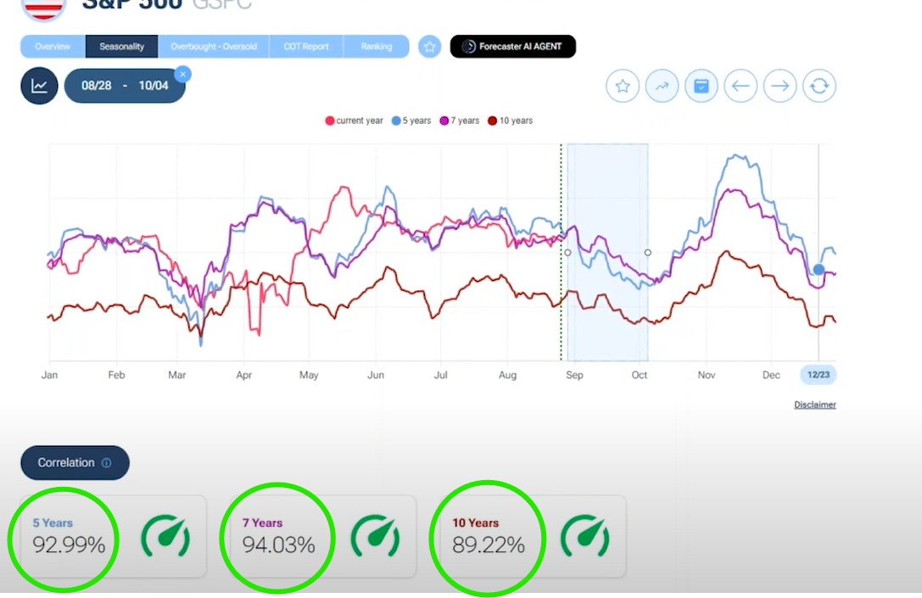Viewport: 922px width, 598px height.
Task: Click the gauge icon beside 10 Years
Action: pos(585,536)
